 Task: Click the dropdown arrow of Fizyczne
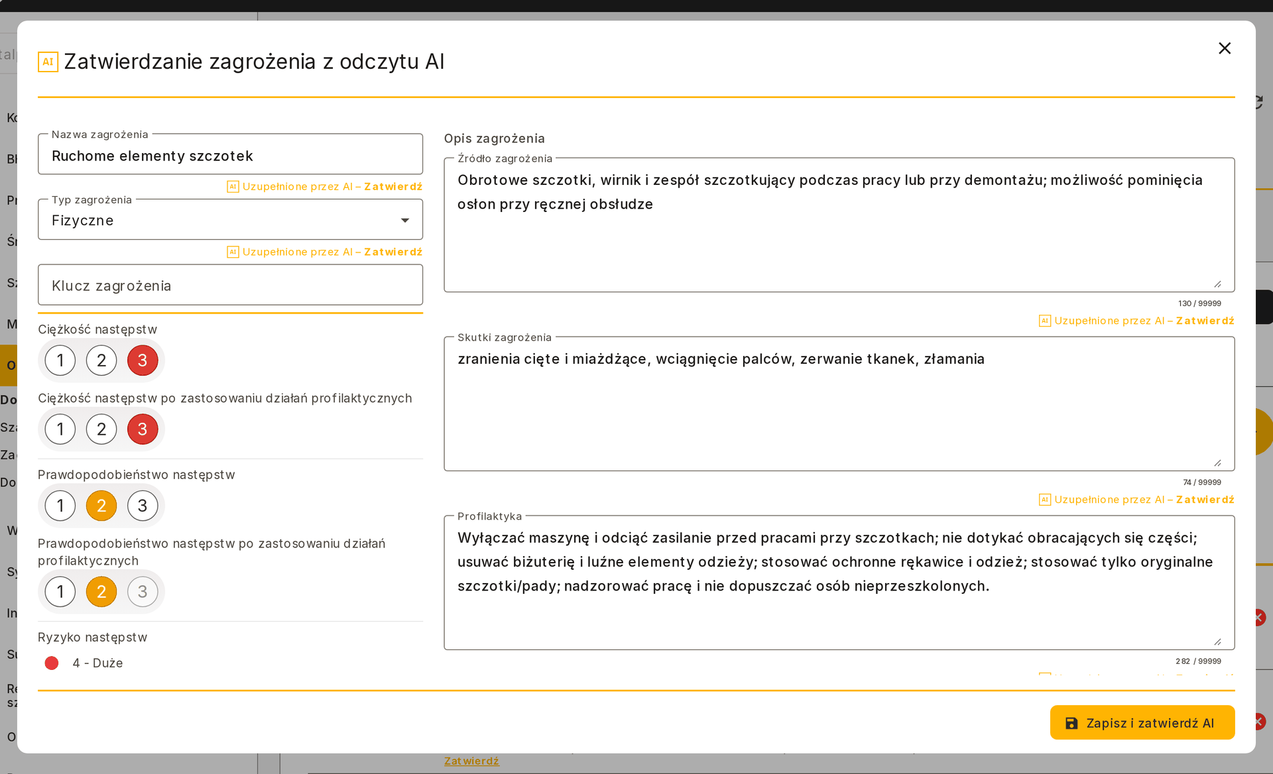coord(404,220)
